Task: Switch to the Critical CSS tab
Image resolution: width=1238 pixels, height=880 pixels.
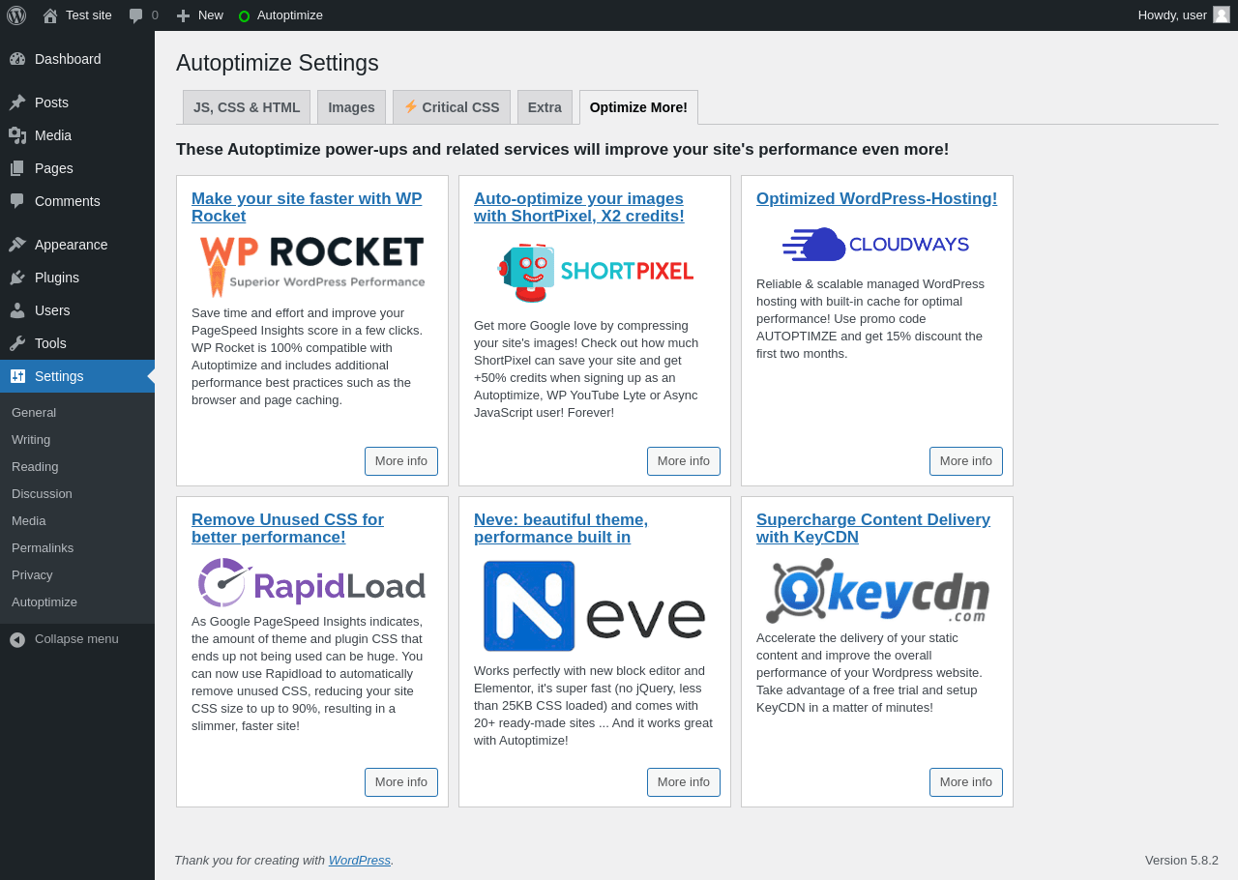Action: (x=452, y=107)
